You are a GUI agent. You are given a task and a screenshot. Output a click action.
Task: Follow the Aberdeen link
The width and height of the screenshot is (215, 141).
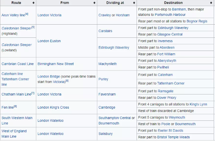[167, 48]
